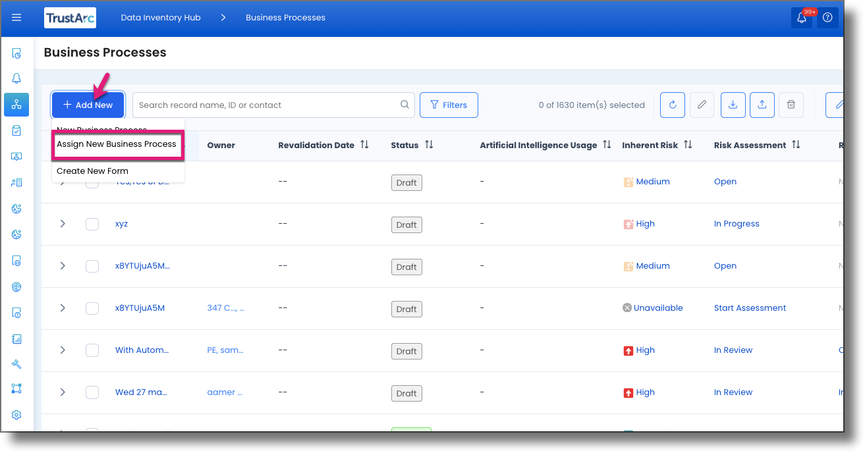Image resolution: width=865 pixels, height=453 pixels.
Task: Open the With Autom... record link
Action: coord(142,350)
